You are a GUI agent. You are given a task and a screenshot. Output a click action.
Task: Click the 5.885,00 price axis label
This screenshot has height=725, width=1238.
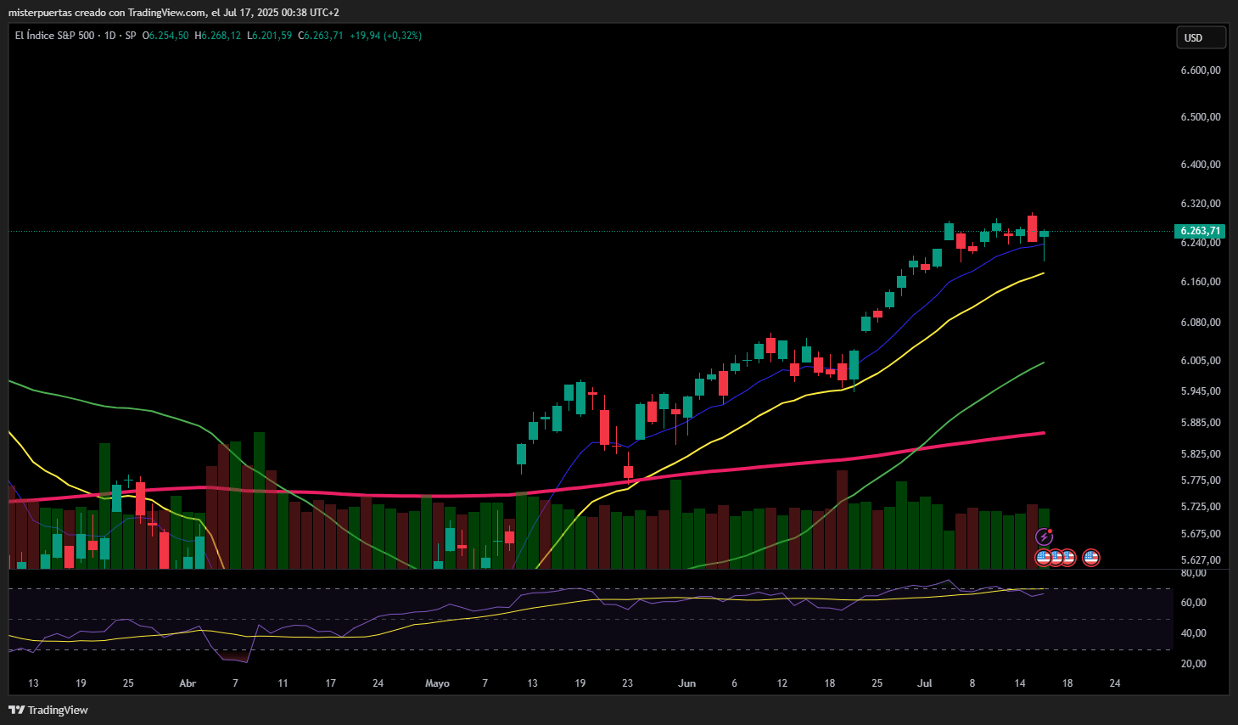pos(1201,423)
